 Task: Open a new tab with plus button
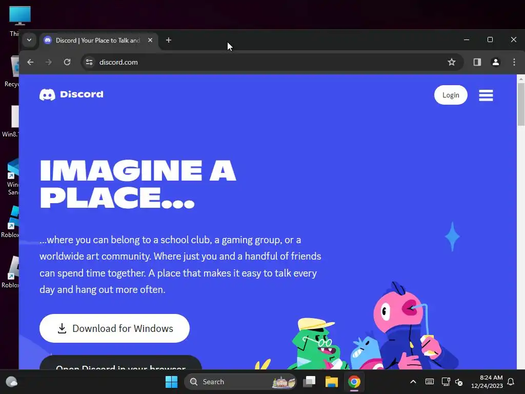(169, 40)
